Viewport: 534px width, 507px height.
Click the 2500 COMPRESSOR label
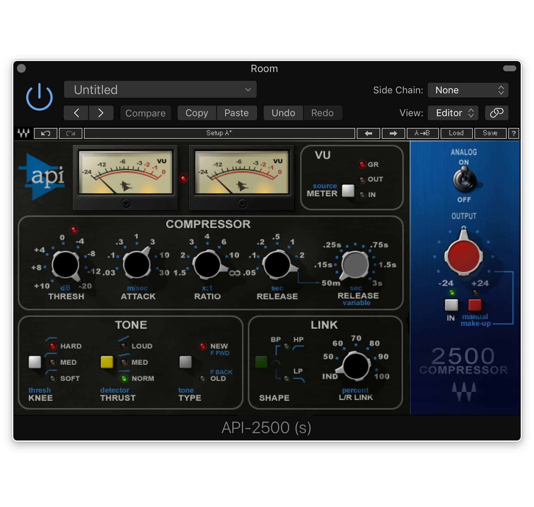tap(464, 361)
